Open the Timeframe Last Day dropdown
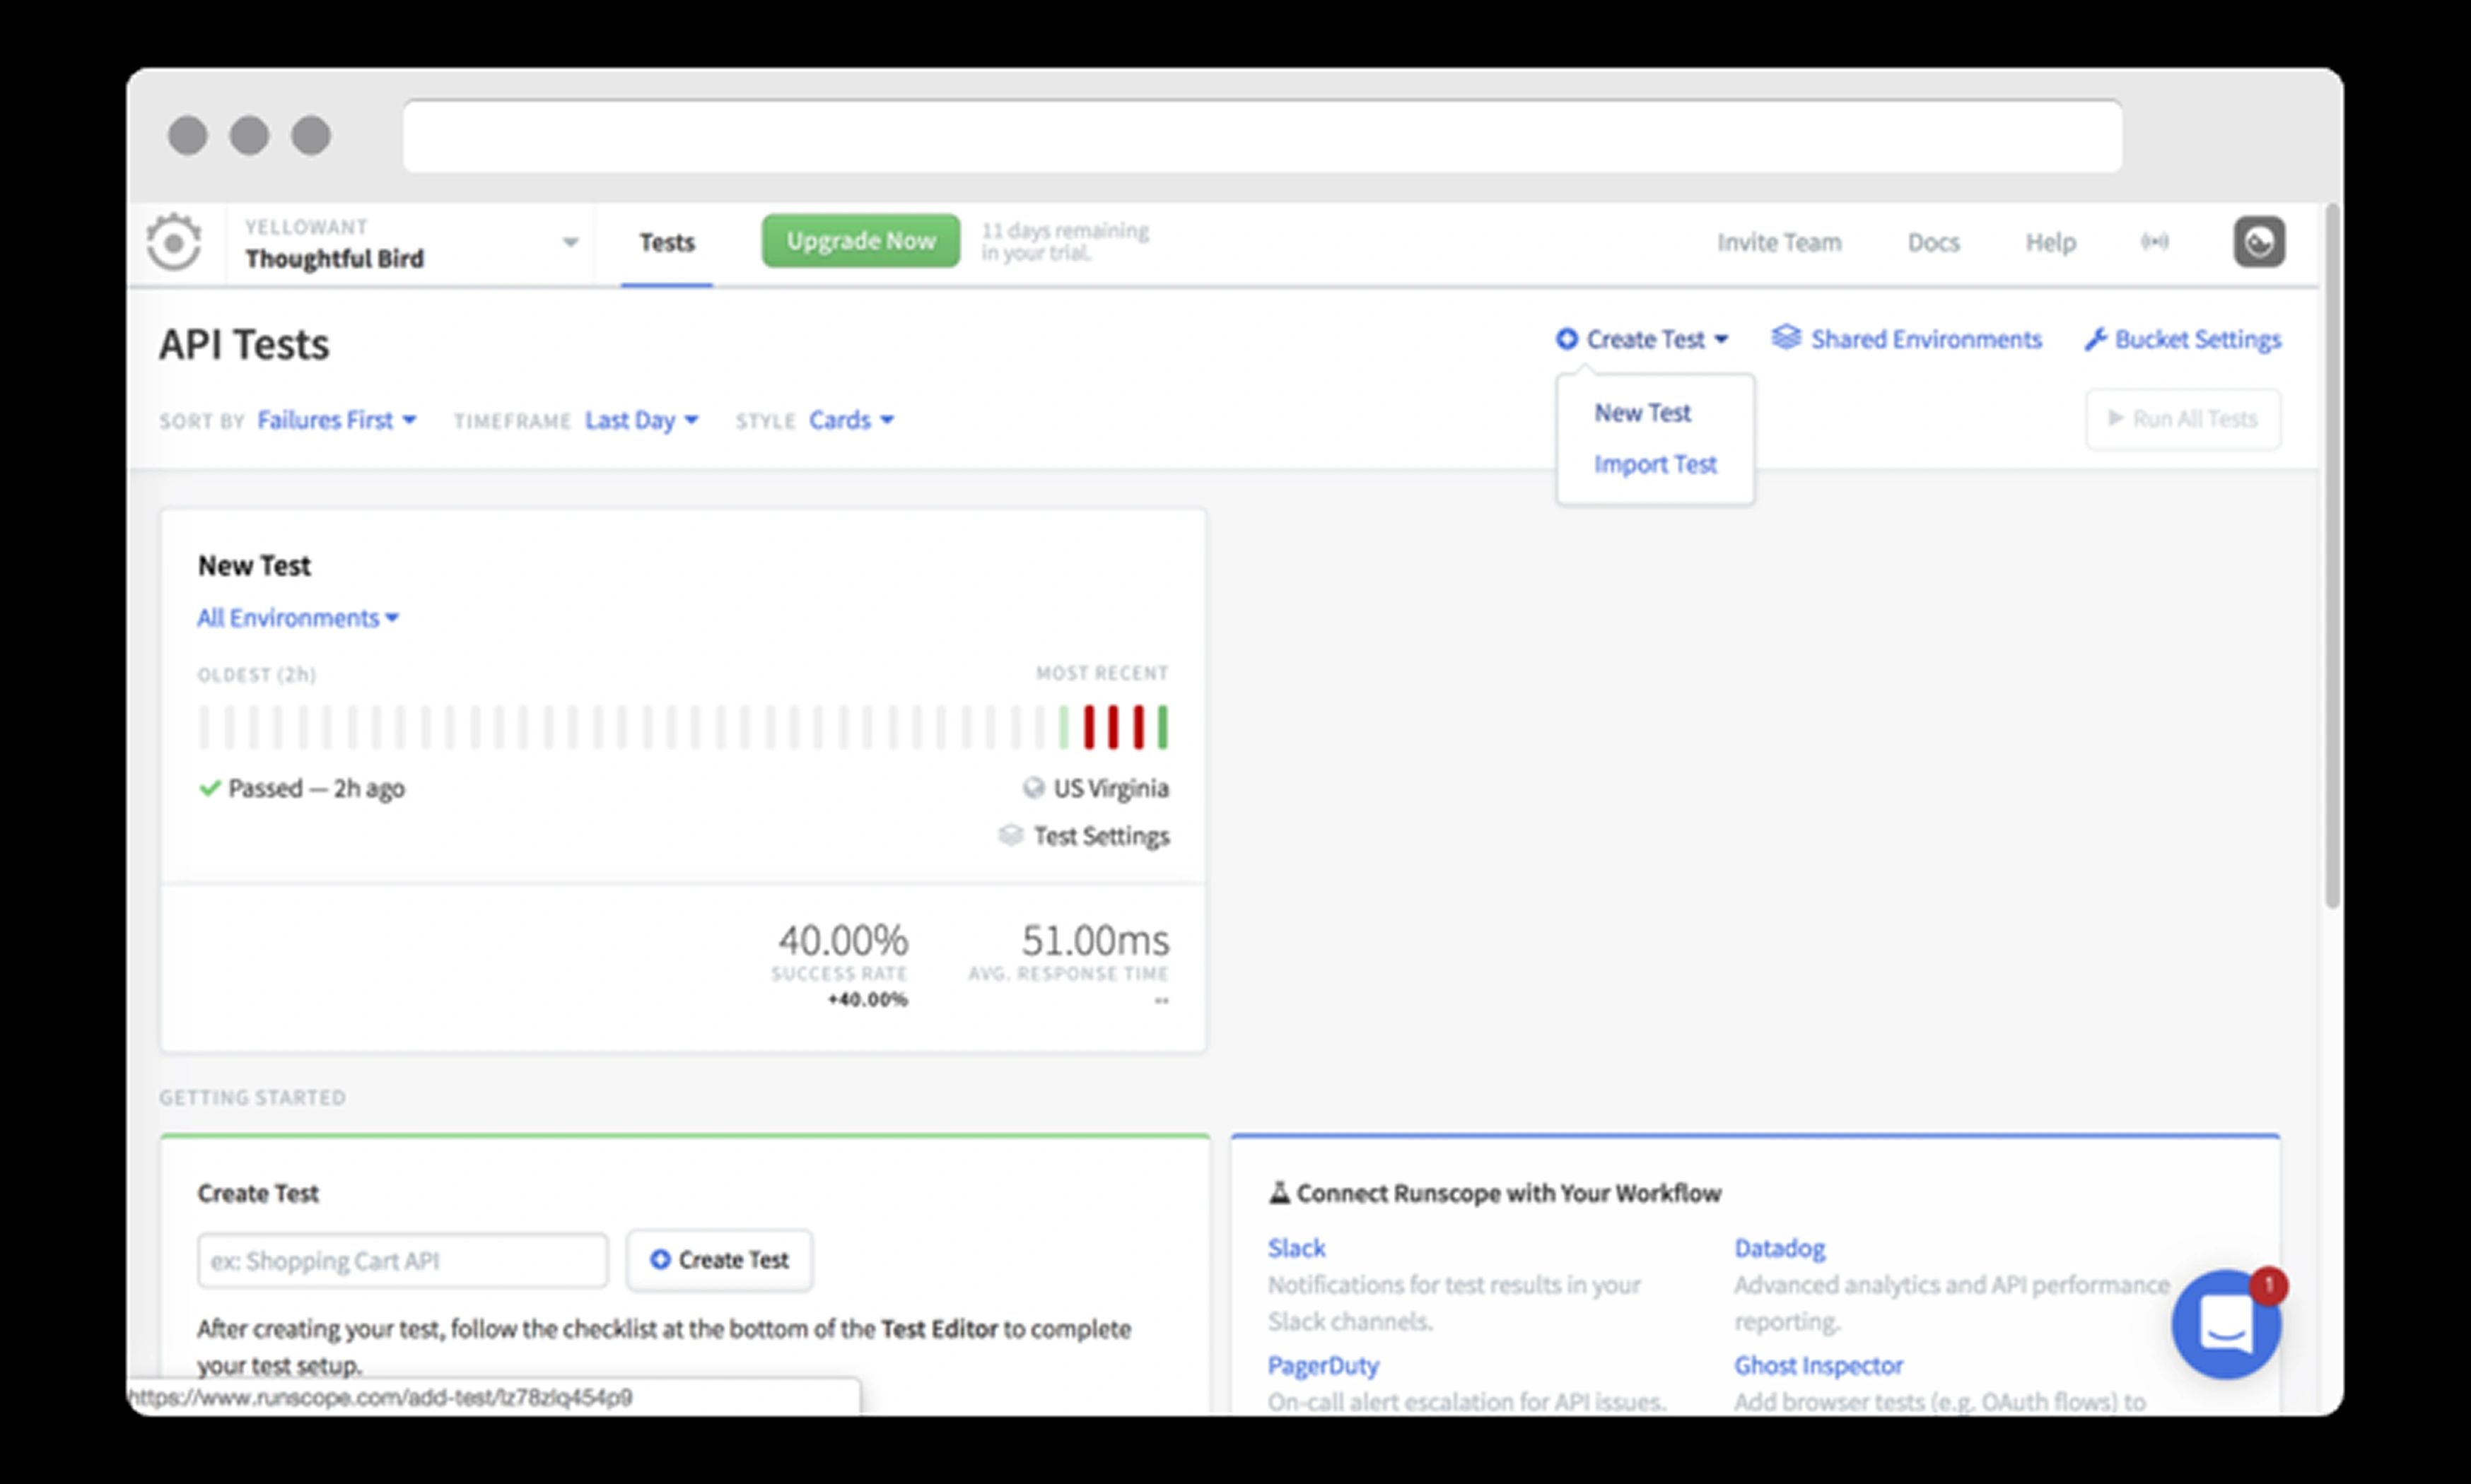The image size is (2471, 1484). [641, 420]
